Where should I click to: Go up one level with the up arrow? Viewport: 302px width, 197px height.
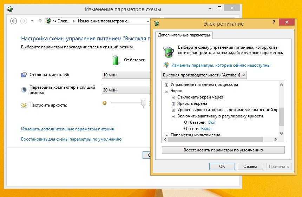click(40, 21)
